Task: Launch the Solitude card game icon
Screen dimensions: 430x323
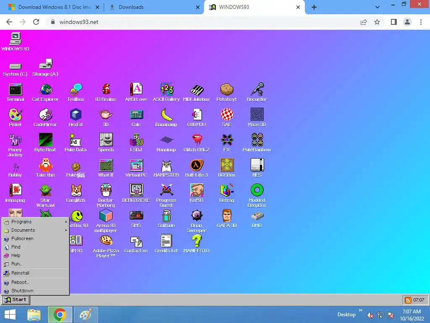Action: point(166,219)
